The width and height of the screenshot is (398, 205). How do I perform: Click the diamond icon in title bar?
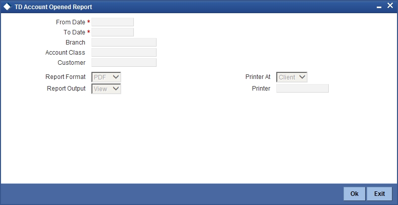pyautogui.click(x=8, y=7)
